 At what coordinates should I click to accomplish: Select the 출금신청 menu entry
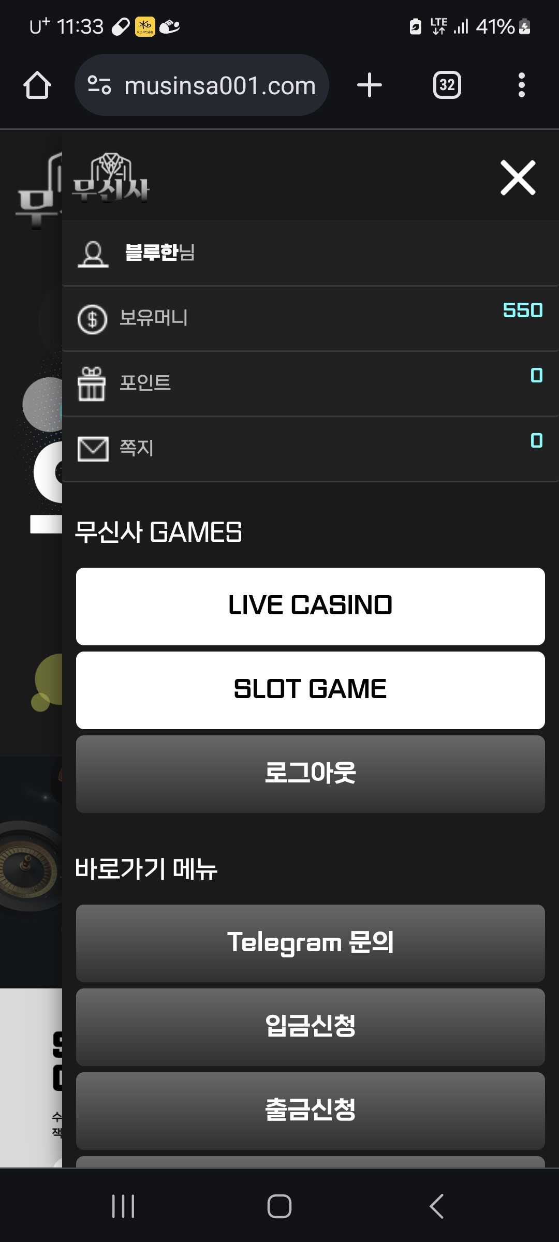tap(311, 1111)
